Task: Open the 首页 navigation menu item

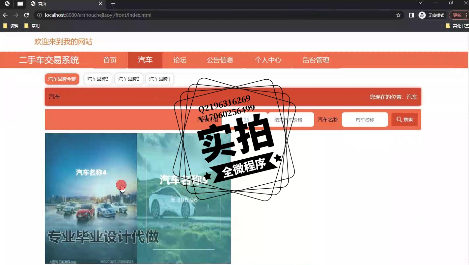Action: pyautogui.click(x=110, y=60)
